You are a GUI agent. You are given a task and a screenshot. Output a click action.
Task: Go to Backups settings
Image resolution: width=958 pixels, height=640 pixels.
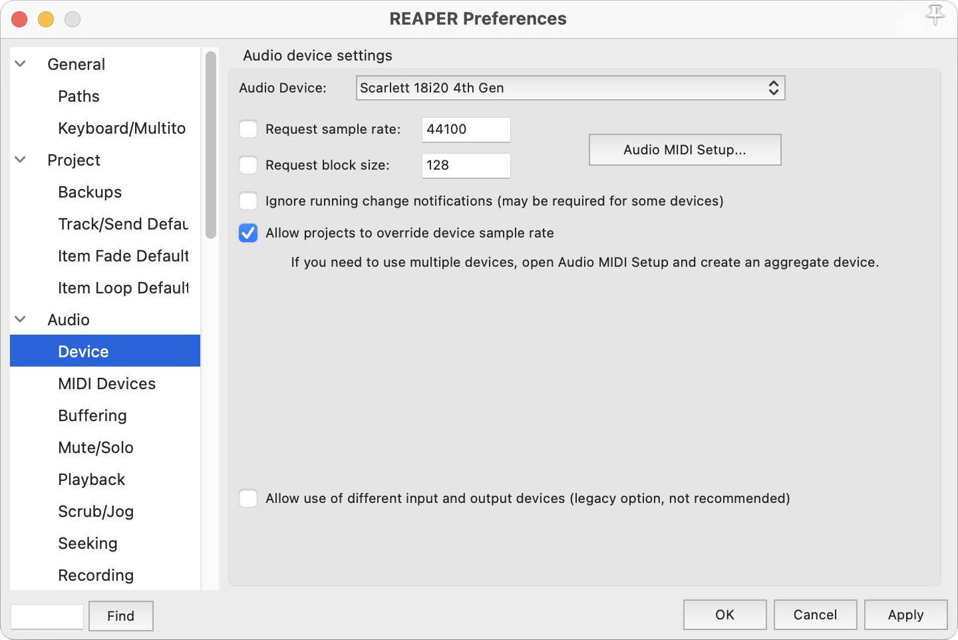[x=90, y=192]
